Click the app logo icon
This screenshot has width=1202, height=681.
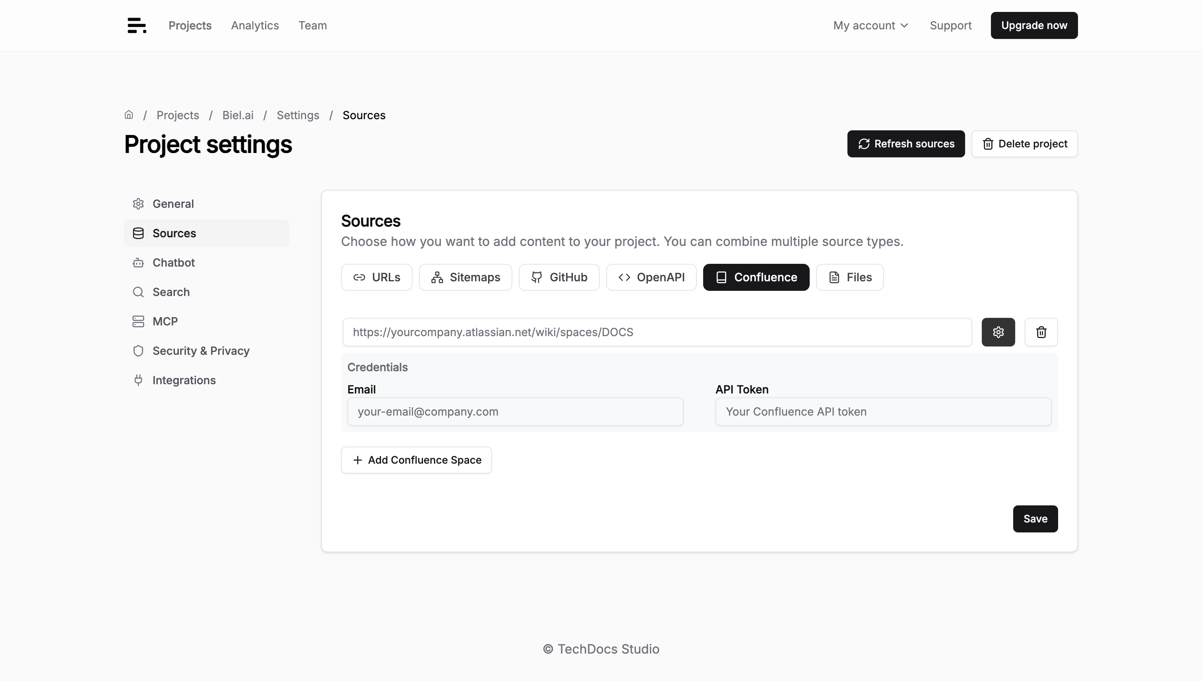click(137, 25)
